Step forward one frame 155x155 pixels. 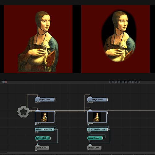pyautogui.click(x=128, y=82)
